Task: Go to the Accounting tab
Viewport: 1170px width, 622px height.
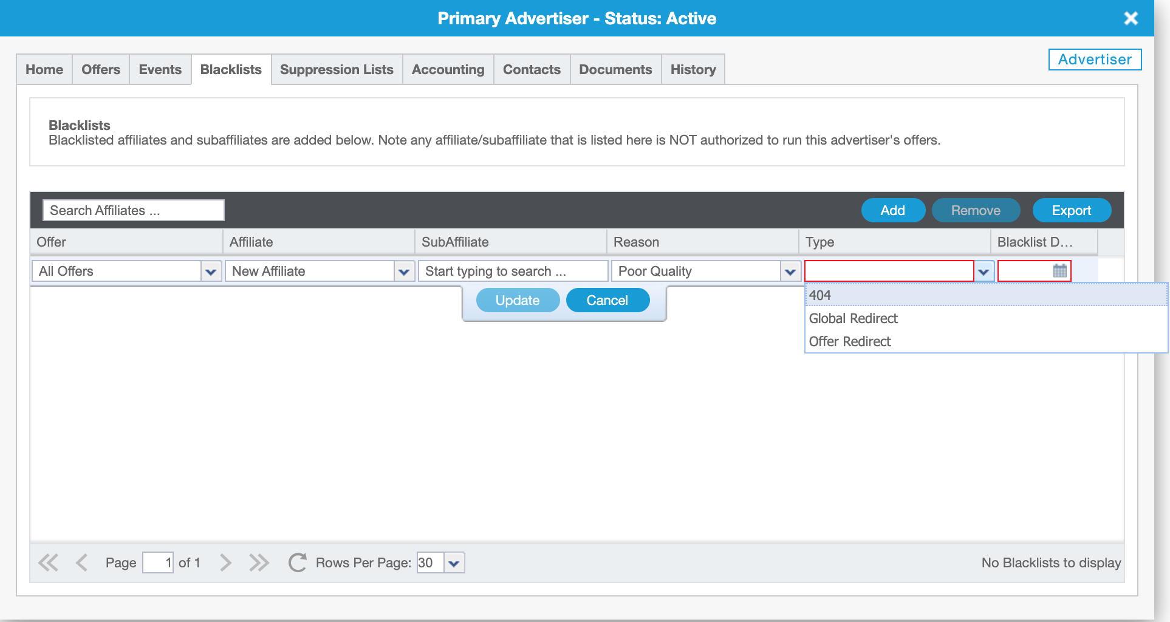Action: tap(448, 70)
